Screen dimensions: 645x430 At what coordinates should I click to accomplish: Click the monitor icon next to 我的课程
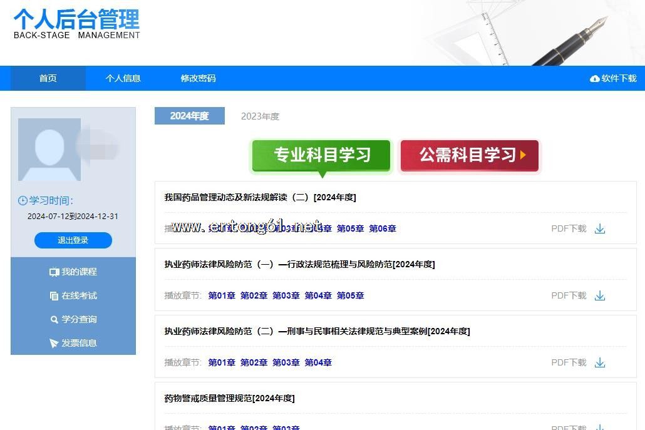(x=54, y=272)
